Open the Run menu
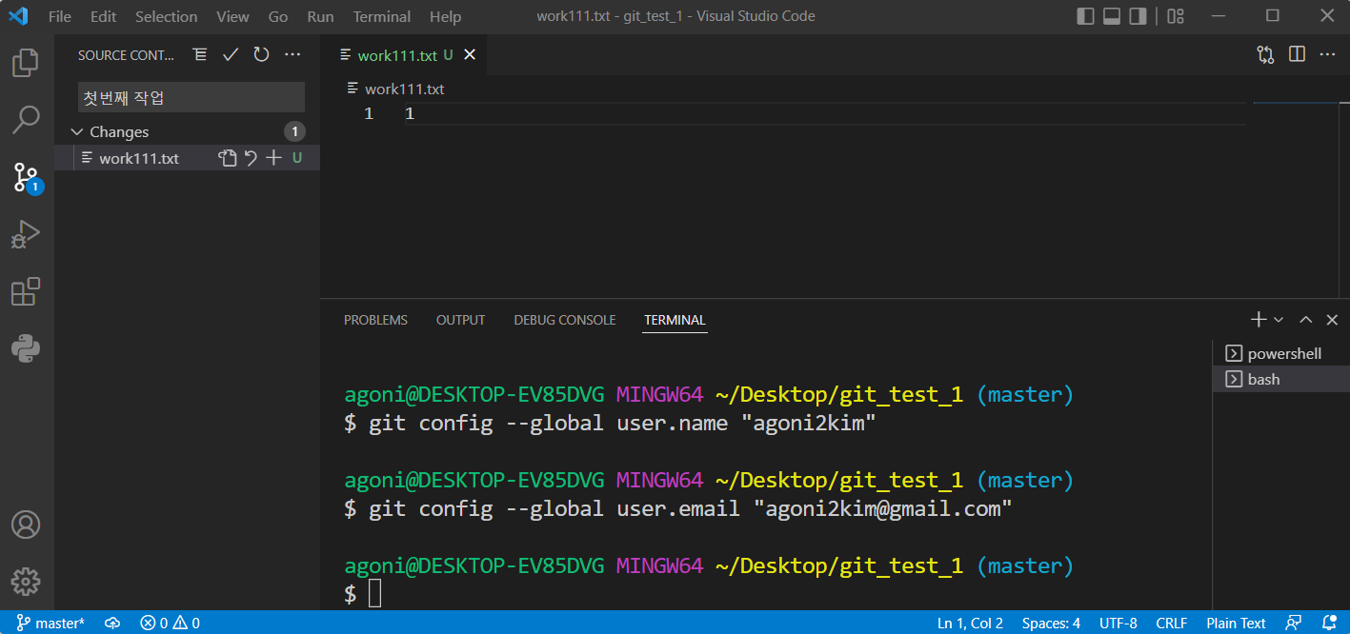Screen dimensions: 1350x634 (321, 16)
